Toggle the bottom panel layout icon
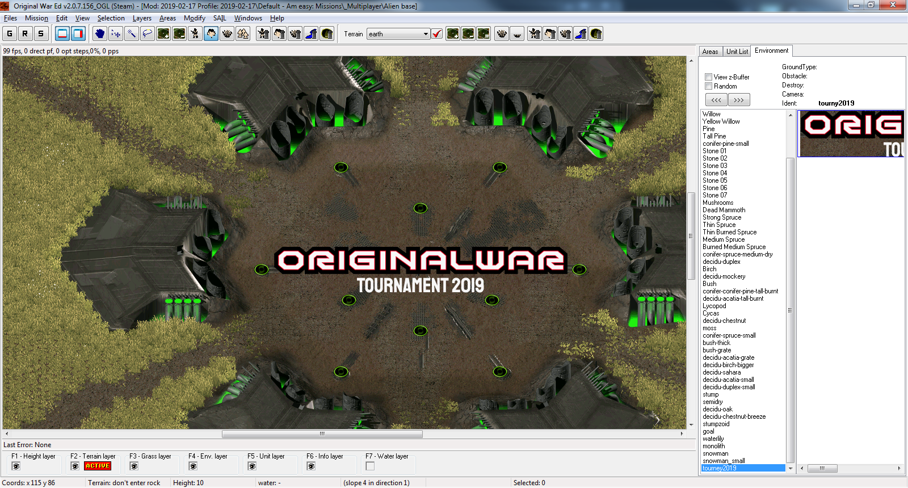 coord(62,33)
